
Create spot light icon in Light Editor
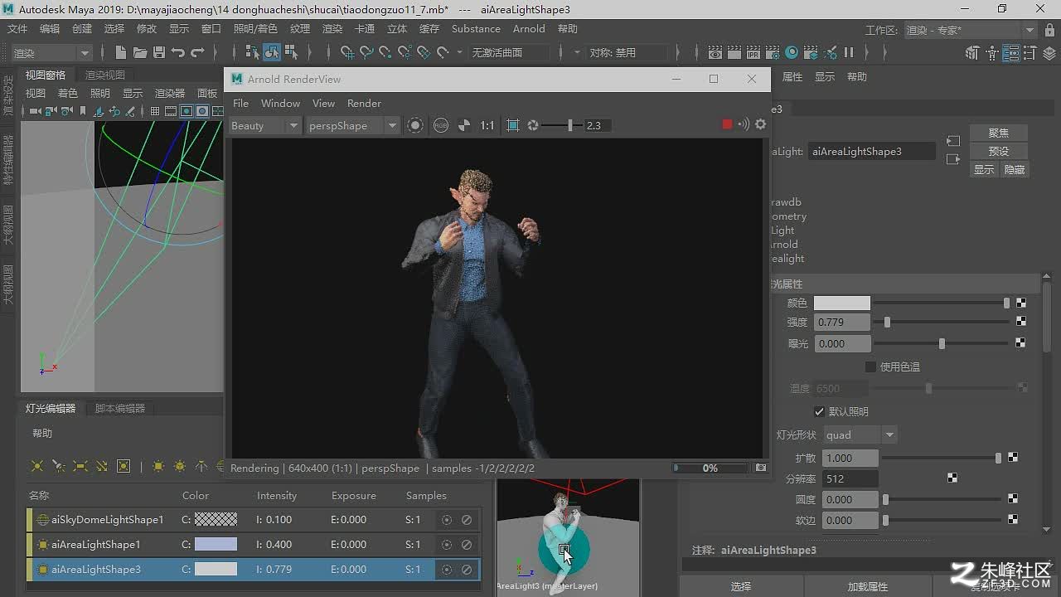58,467
